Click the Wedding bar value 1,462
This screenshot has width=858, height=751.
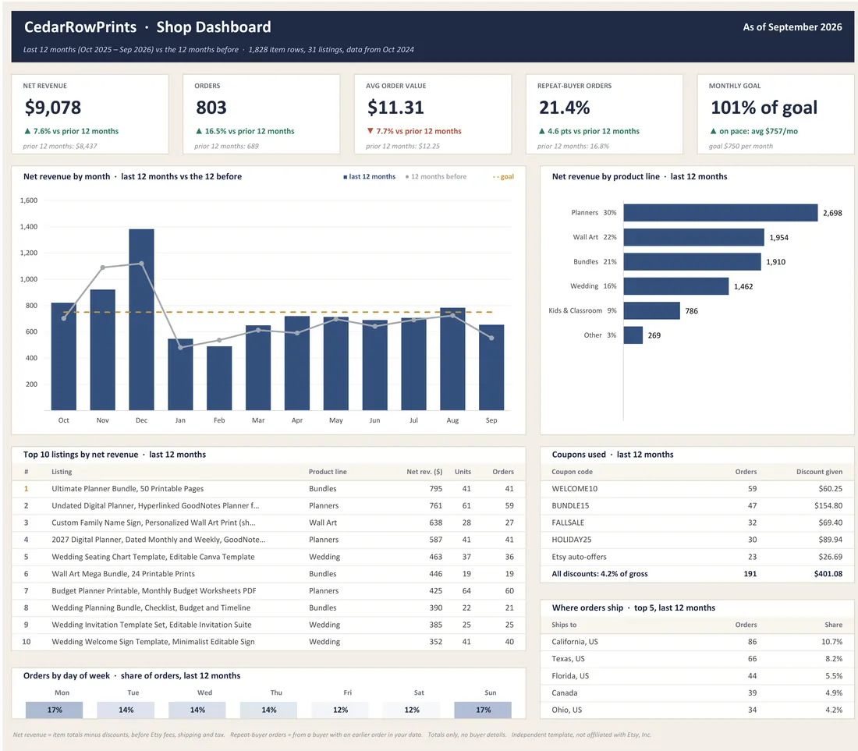pos(743,287)
